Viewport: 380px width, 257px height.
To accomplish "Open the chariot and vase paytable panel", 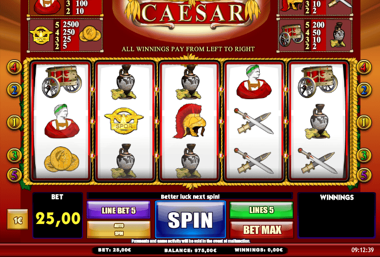I will (315, 35).
